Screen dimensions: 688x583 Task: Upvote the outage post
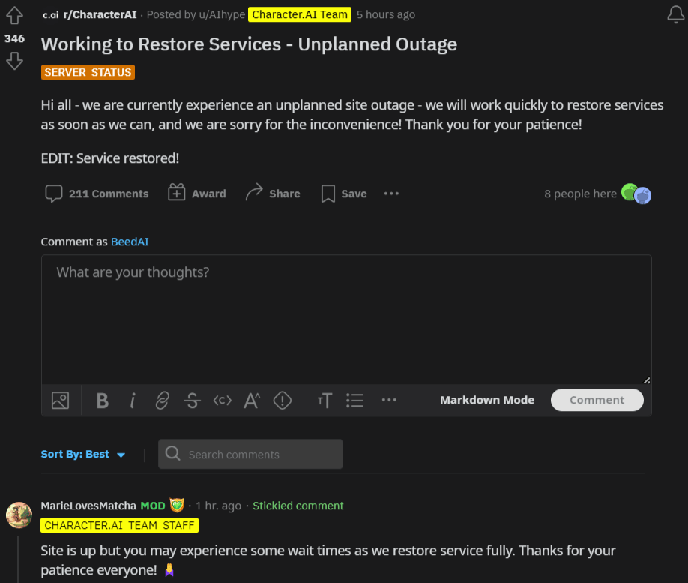[x=14, y=15]
